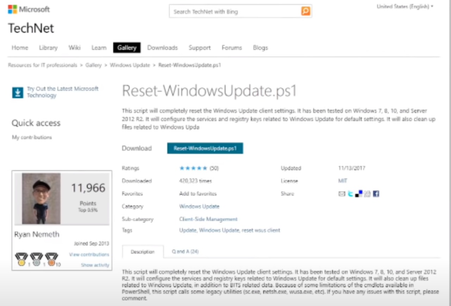The image size is (451, 306).
Task: Click the gold medal icon
Action: (21, 259)
